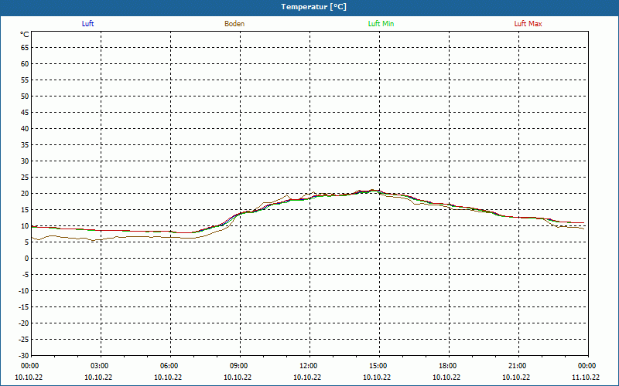The image size is (619, 386).
Task: Click the 35 value on the temperature axis
Action: [x=25, y=145]
